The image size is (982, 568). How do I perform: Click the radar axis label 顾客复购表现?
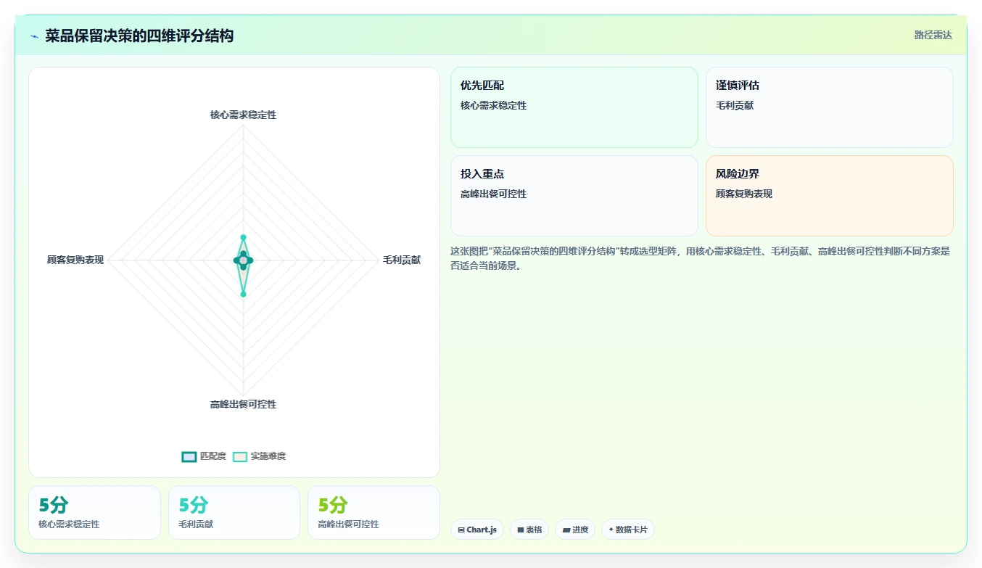[75, 260]
